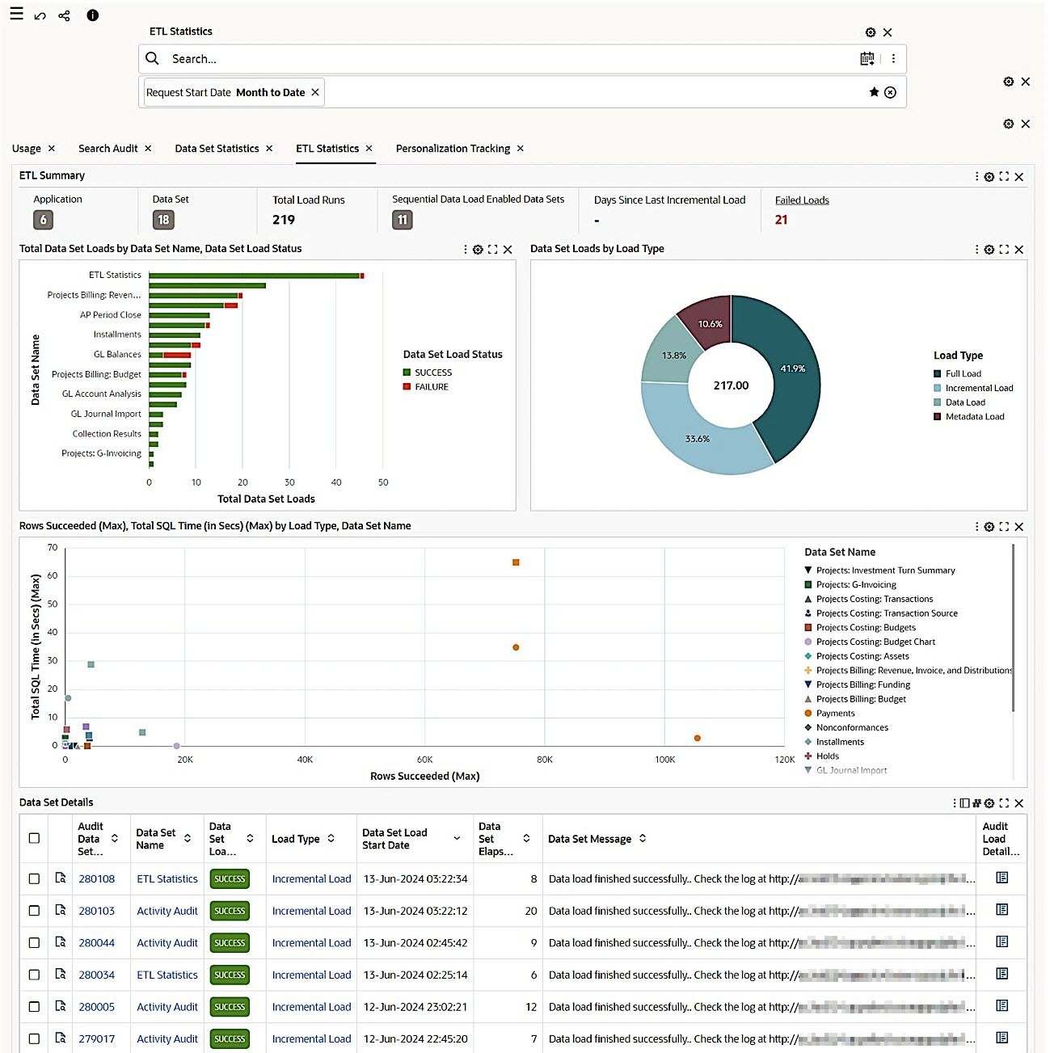Open record detail icon for row 280108

coord(61,878)
